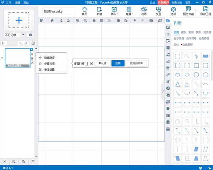Click the airplane icon in sidebar
The width and height of the screenshot is (213, 170).
point(168,81)
